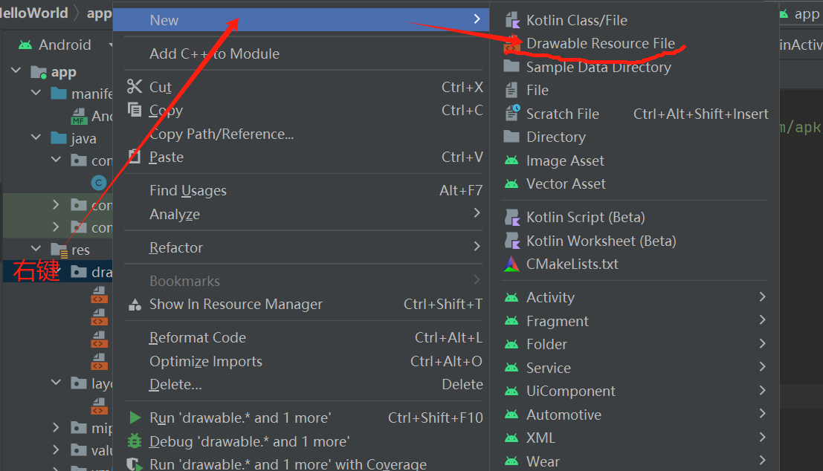Click the CMakeLists.txt triangle icon

click(x=511, y=264)
